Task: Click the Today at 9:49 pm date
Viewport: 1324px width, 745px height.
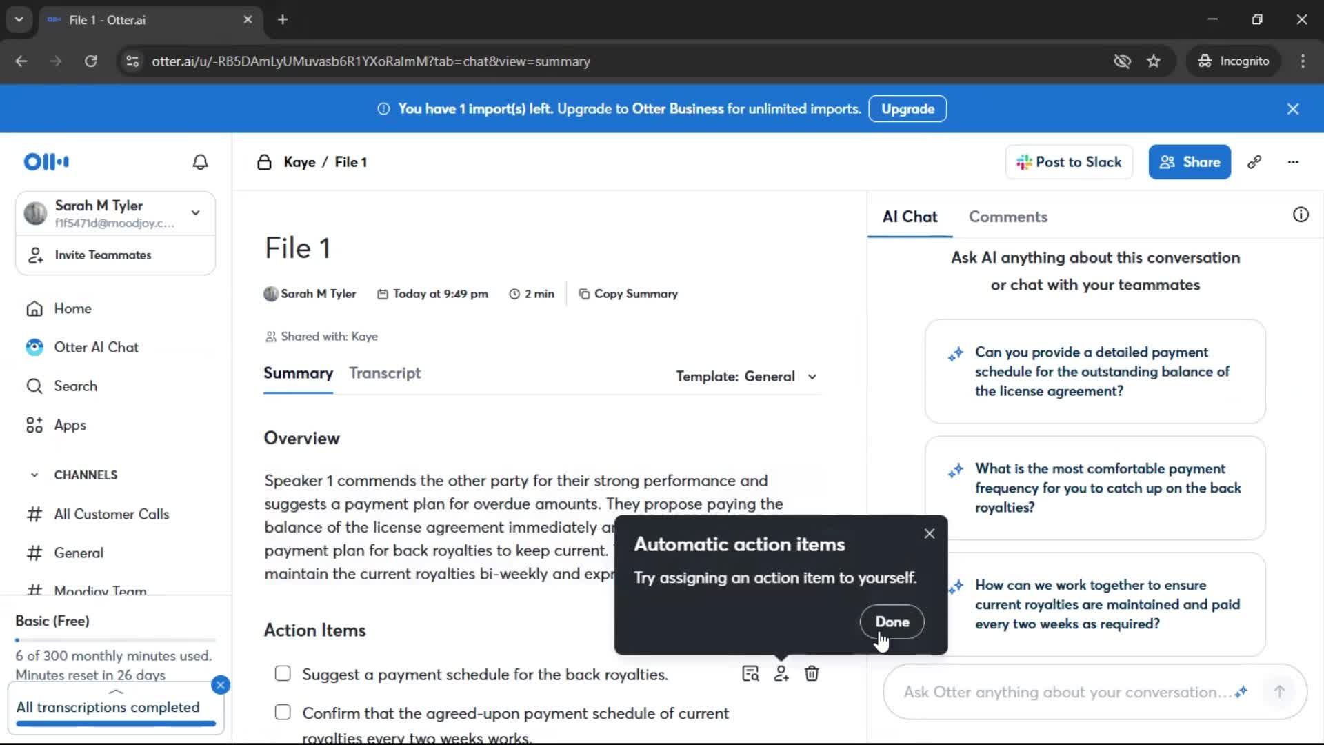Action: [x=432, y=294]
